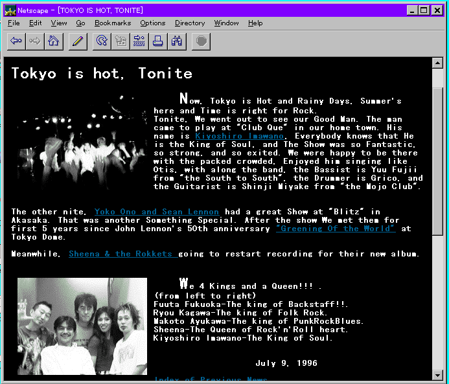Maximize the Netscape window
449x384 pixels.
[x=423, y=10]
